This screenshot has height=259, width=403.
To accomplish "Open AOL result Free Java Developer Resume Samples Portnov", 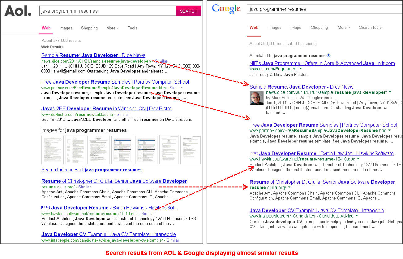I will 115,82.
